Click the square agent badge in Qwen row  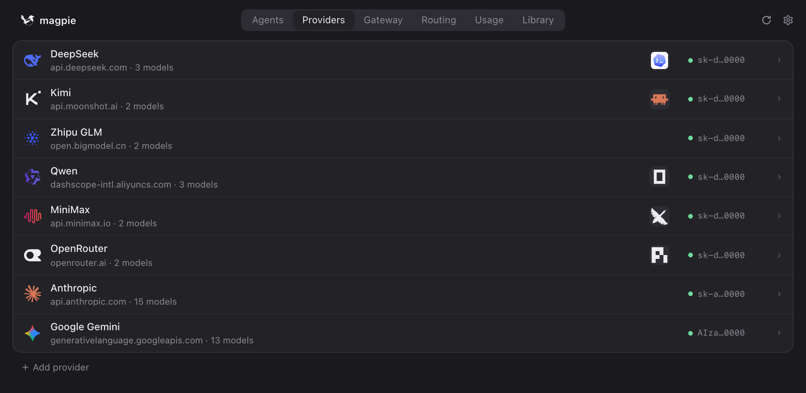(660, 177)
